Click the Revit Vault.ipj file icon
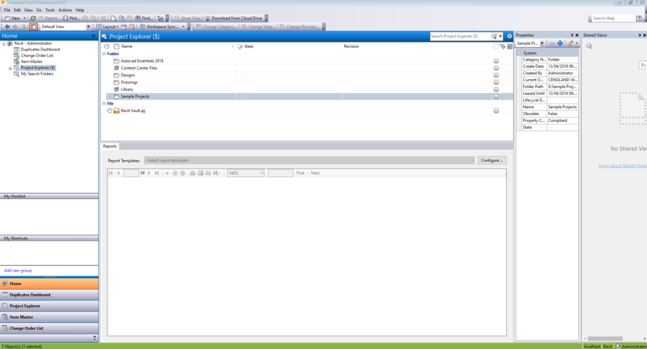This screenshot has width=647, height=349. (x=116, y=111)
